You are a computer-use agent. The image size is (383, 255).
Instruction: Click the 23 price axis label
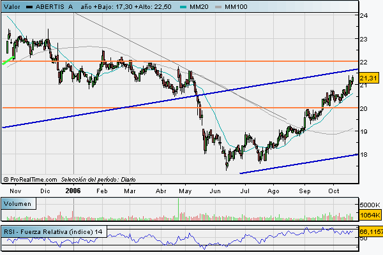pos(363,39)
